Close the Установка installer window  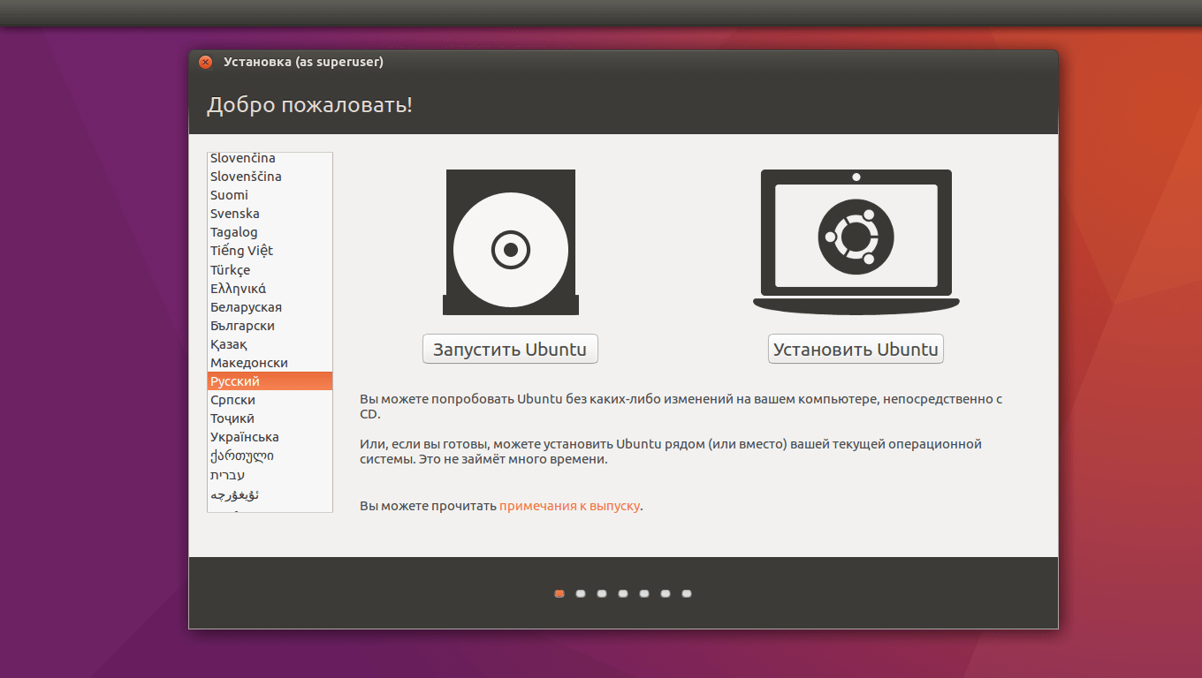click(x=206, y=62)
